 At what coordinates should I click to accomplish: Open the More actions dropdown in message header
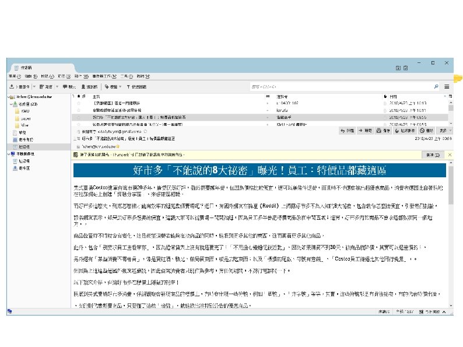[x=446, y=131]
